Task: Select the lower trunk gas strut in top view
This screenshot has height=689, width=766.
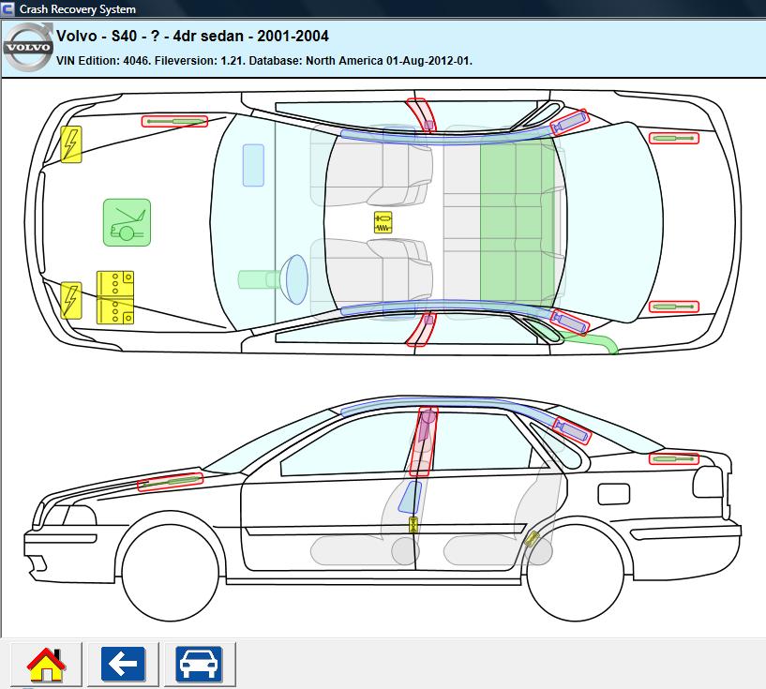Action: click(674, 307)
